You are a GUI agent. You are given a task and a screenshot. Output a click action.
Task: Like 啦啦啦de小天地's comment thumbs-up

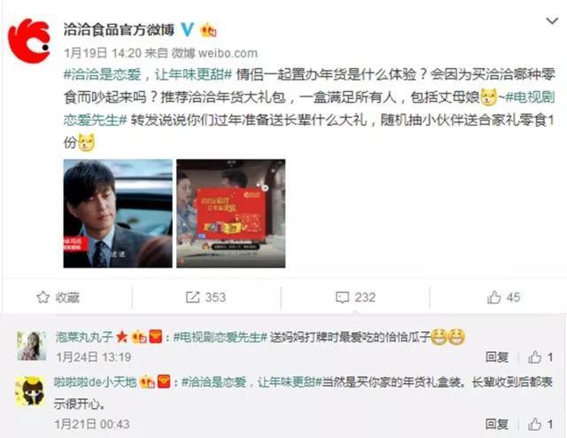click(540, 424)
